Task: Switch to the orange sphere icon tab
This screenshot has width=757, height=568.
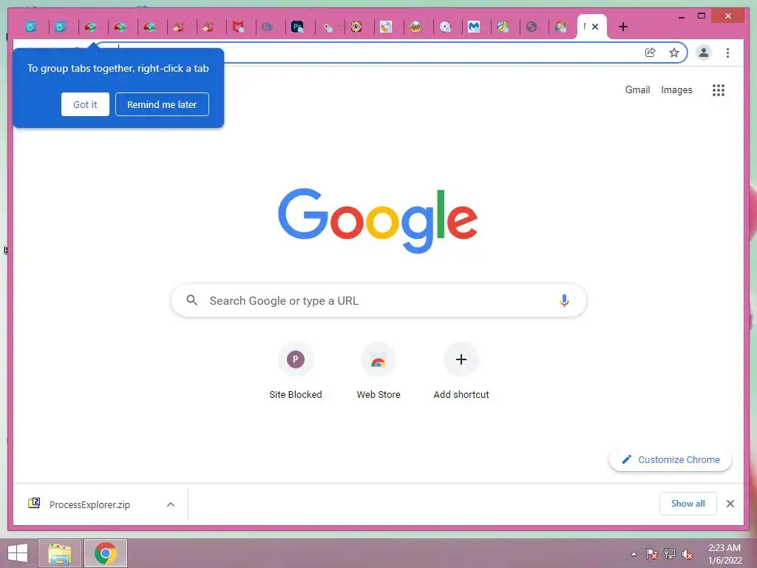Action: pyautogui.click(x=415, y=27)
